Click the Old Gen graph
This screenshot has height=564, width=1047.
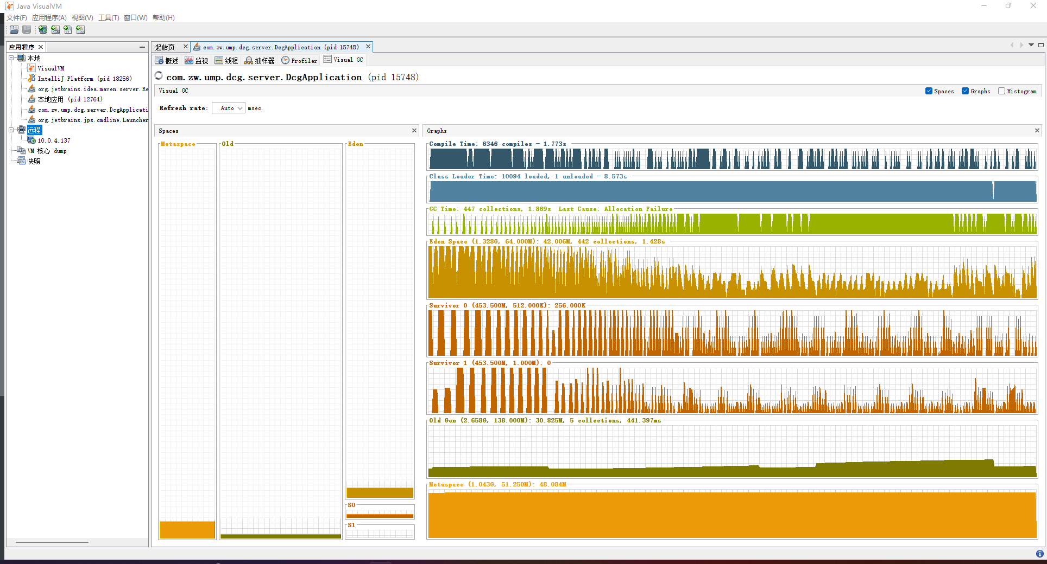pyautogui.click(x=733, y=451)
